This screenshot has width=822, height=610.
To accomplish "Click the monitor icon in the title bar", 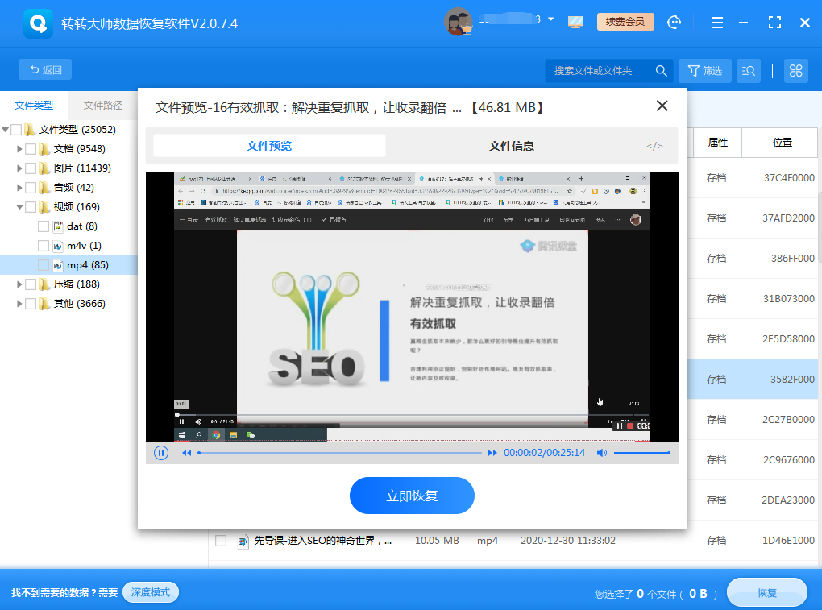I will (575, 22).
